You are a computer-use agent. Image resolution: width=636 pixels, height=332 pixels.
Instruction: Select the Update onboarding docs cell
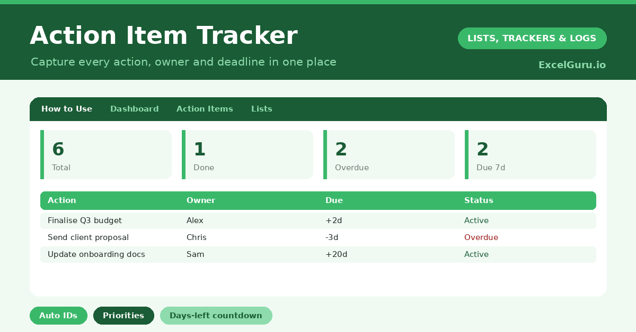coord(96,254)
